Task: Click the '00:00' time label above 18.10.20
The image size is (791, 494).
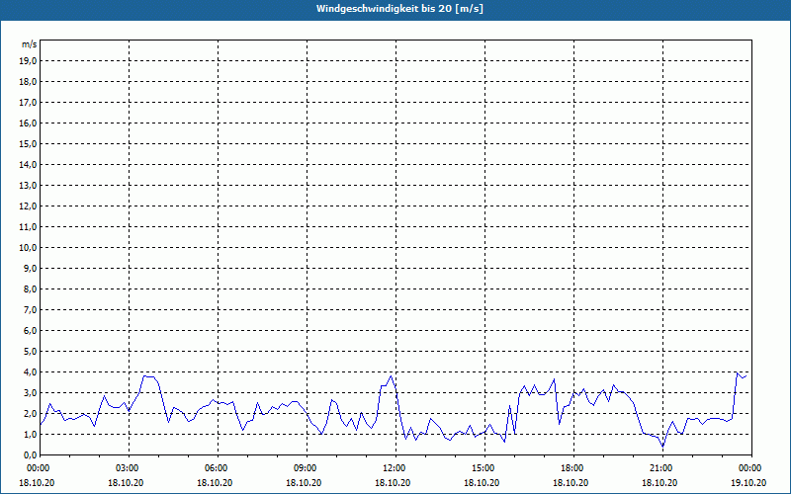Action: pyautogui.click(x=38, y=468)
